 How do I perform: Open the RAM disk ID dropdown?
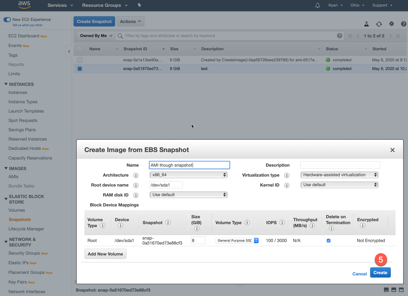point(188,195)
